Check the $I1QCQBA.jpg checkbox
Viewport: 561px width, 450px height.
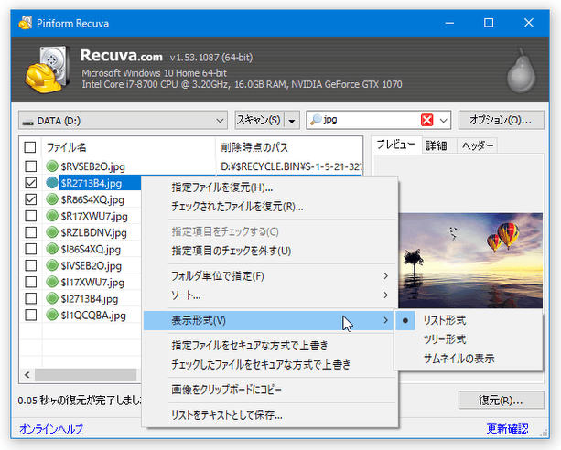click(x=31, y=316)
